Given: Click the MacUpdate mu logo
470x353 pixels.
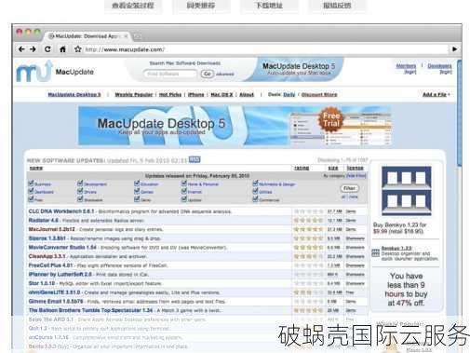Looking at the screenshot, I should 34,72.
